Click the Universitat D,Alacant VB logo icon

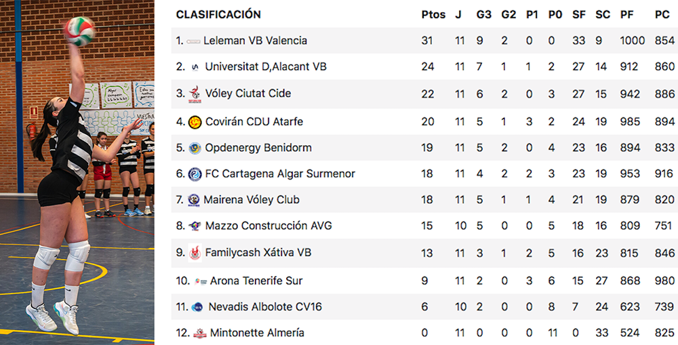[195, 67]
